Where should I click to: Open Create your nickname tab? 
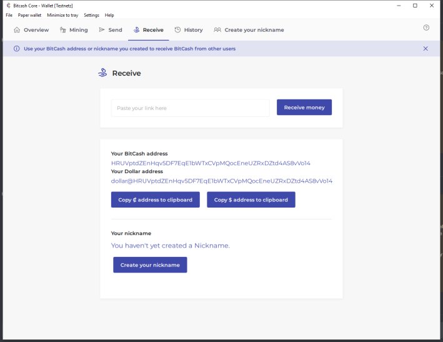tap(249, 29)
